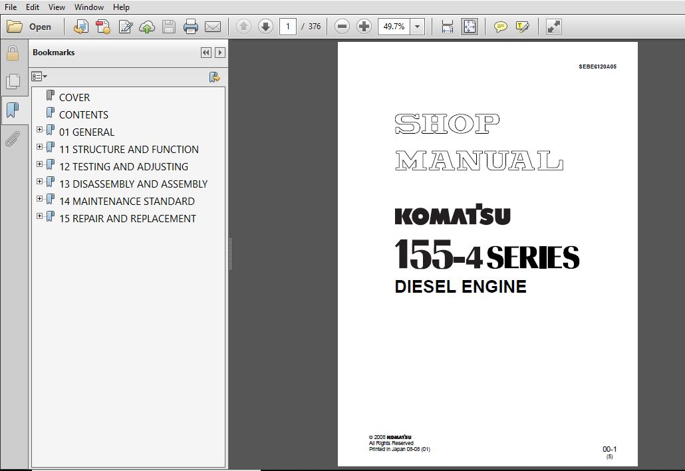Screen dimensions: 685x471
Task: Add a sticky note comment
Action: [x=501, y=27]
